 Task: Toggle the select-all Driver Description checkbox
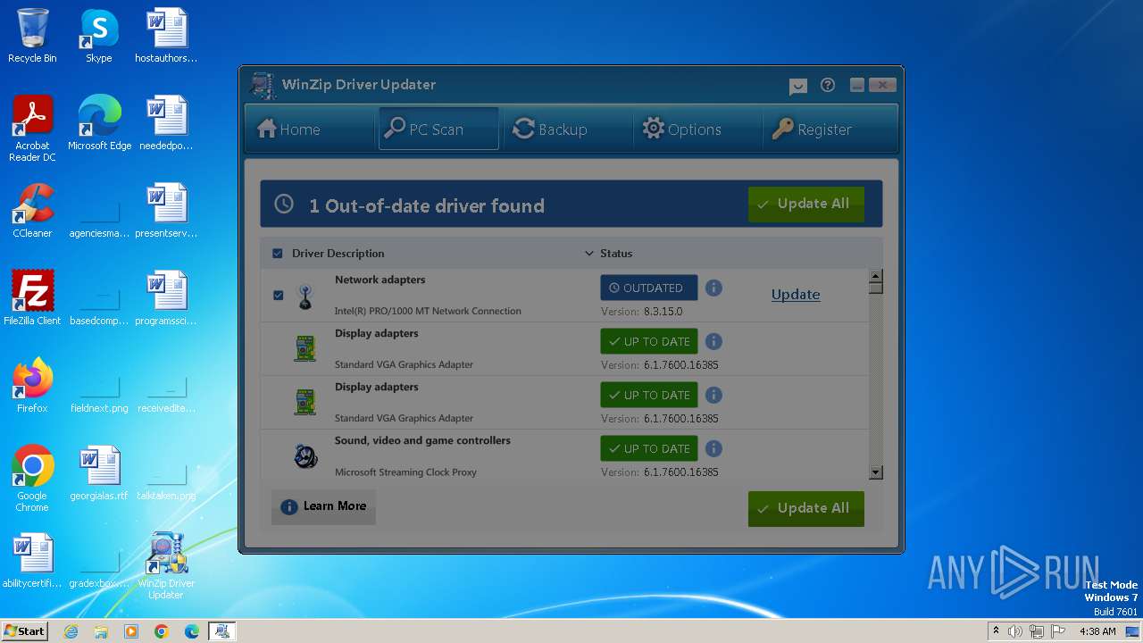278,254
